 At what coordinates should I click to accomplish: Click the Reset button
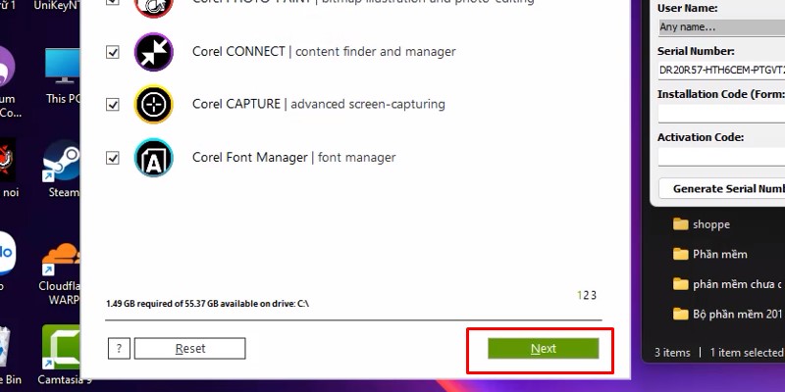click(189, 348)
